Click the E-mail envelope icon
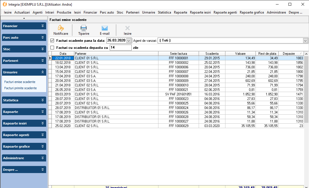Viewport: 309px width, 188px height. point(105,28)
